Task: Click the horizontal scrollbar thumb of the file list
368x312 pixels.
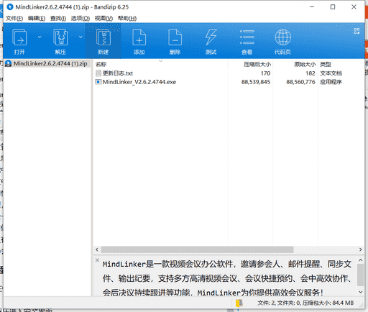Action: [197, 249]
